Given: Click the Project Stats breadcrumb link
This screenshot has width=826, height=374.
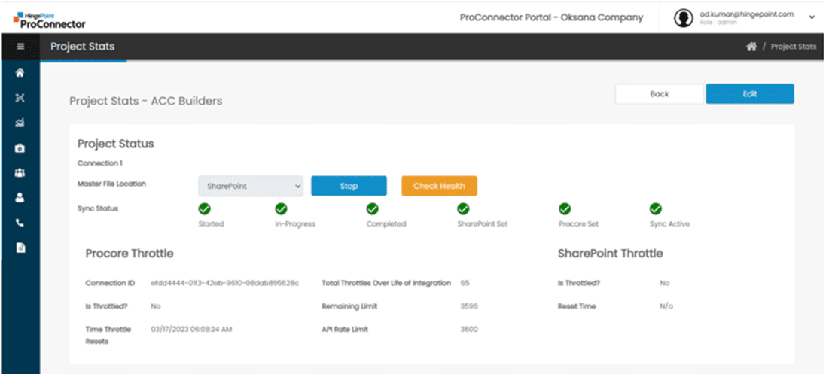Looking at the screenshot, I should (x=794, y=47).
